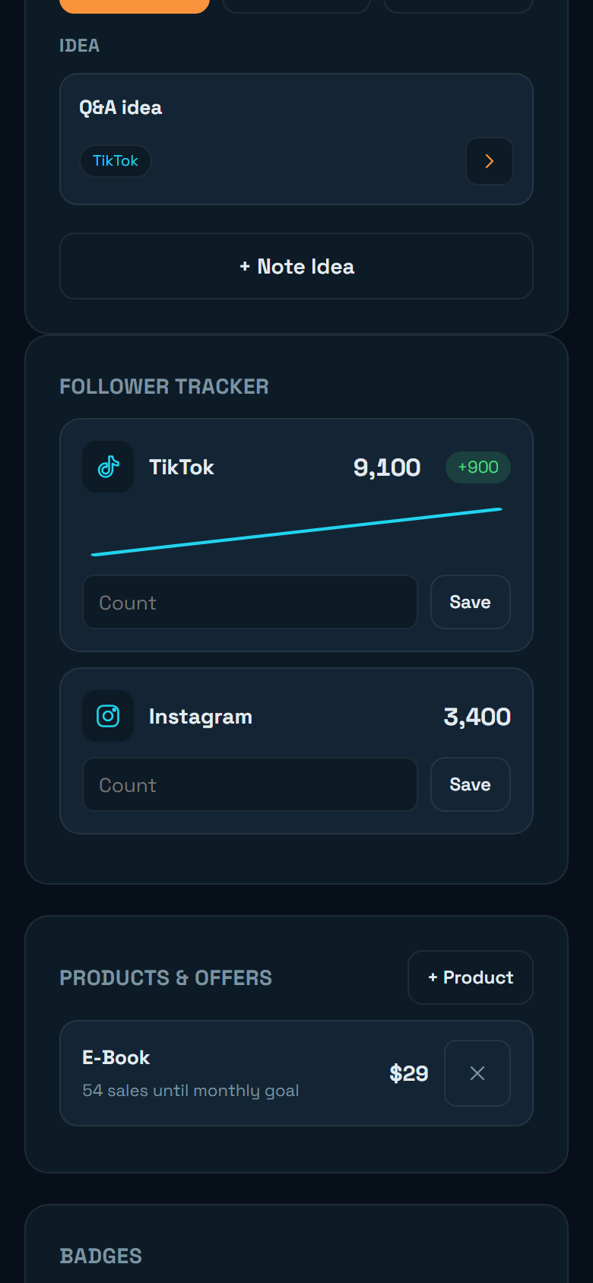593x1283 pixels.
Task: Click the TikTok logo icon
Action: pos(108,467)
